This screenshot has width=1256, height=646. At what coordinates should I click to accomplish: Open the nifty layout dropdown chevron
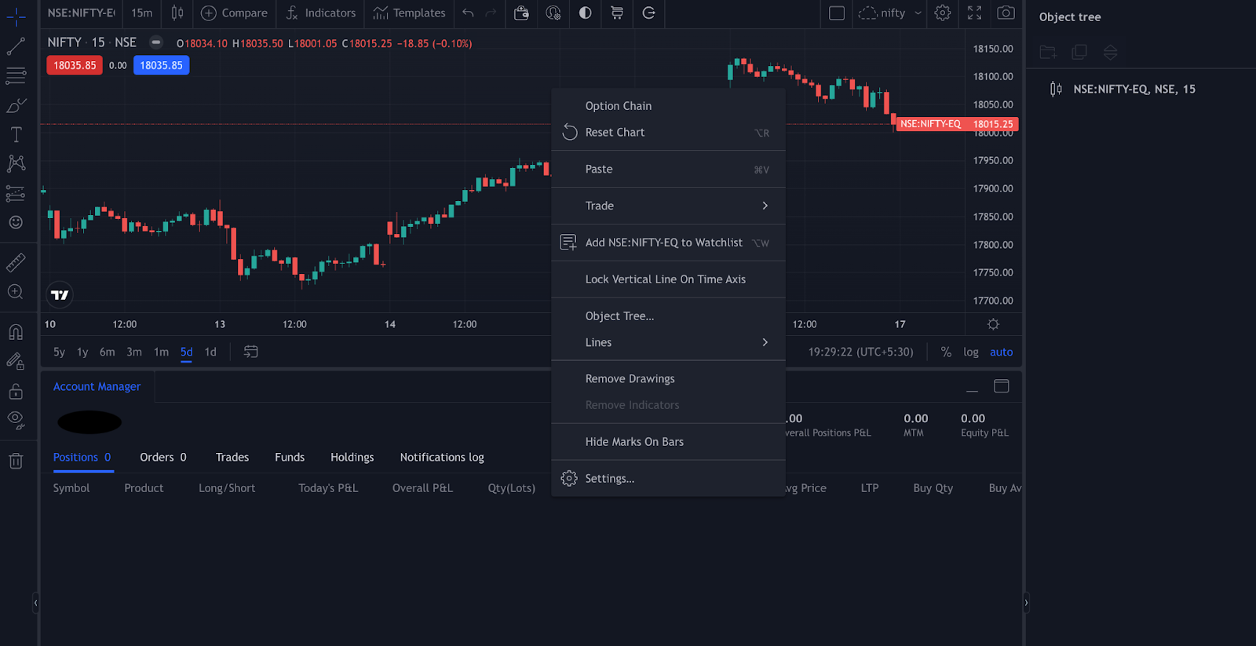coord(918,13)
